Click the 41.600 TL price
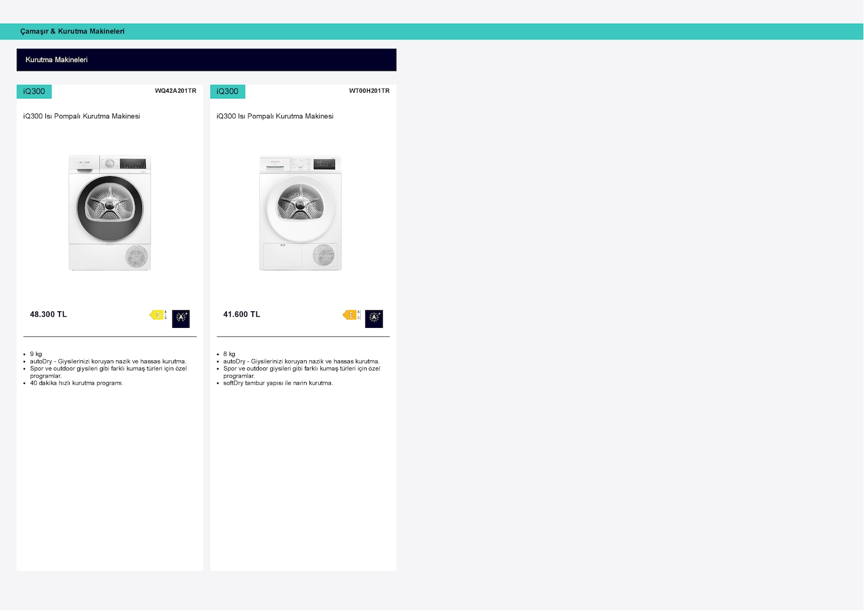The height and width of the screenshot is (611, 864). click(x=242, y=314)
